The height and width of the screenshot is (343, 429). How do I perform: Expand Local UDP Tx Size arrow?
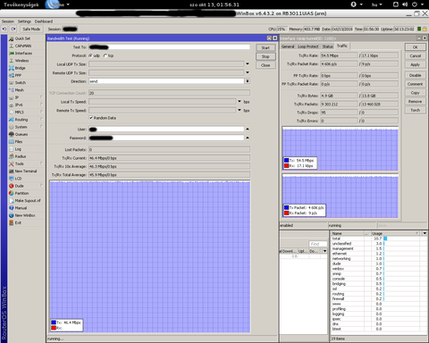(248, 64)
